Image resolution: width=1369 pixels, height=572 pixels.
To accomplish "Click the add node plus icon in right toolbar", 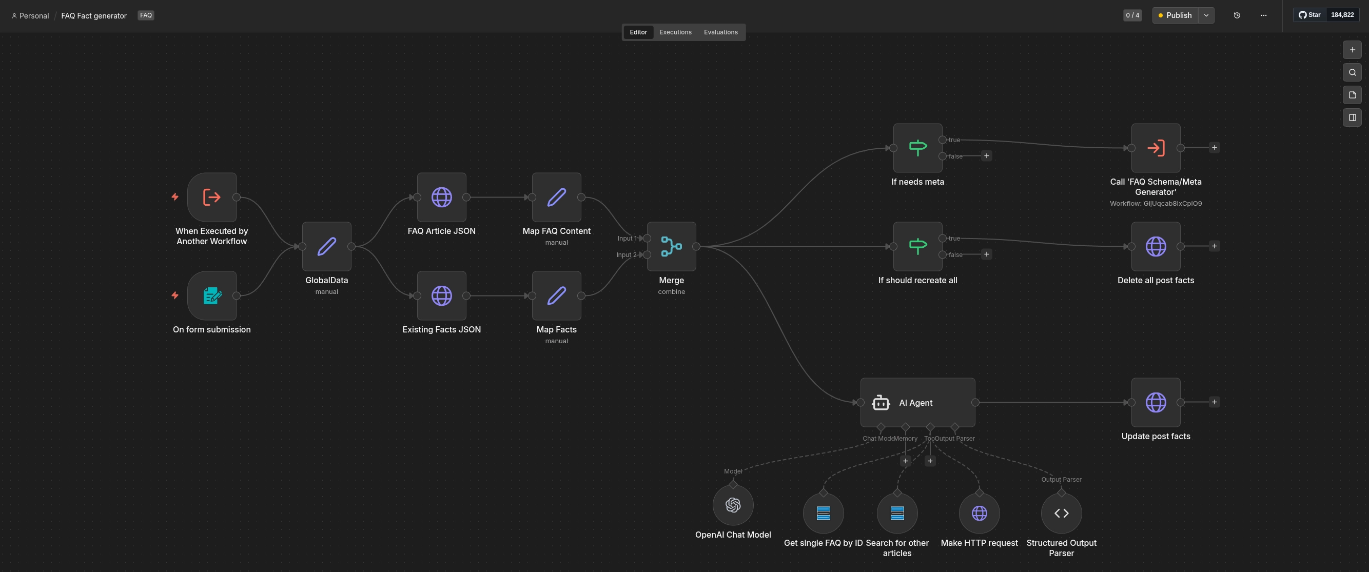I will [1353, 50].
